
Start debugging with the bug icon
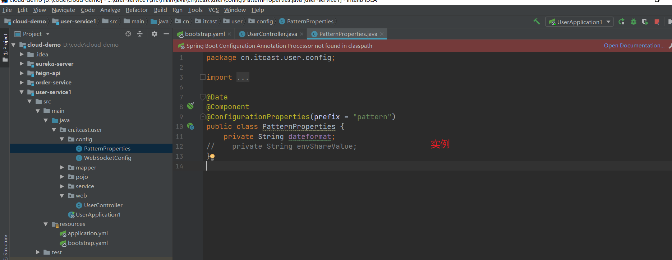coord(634,22)
